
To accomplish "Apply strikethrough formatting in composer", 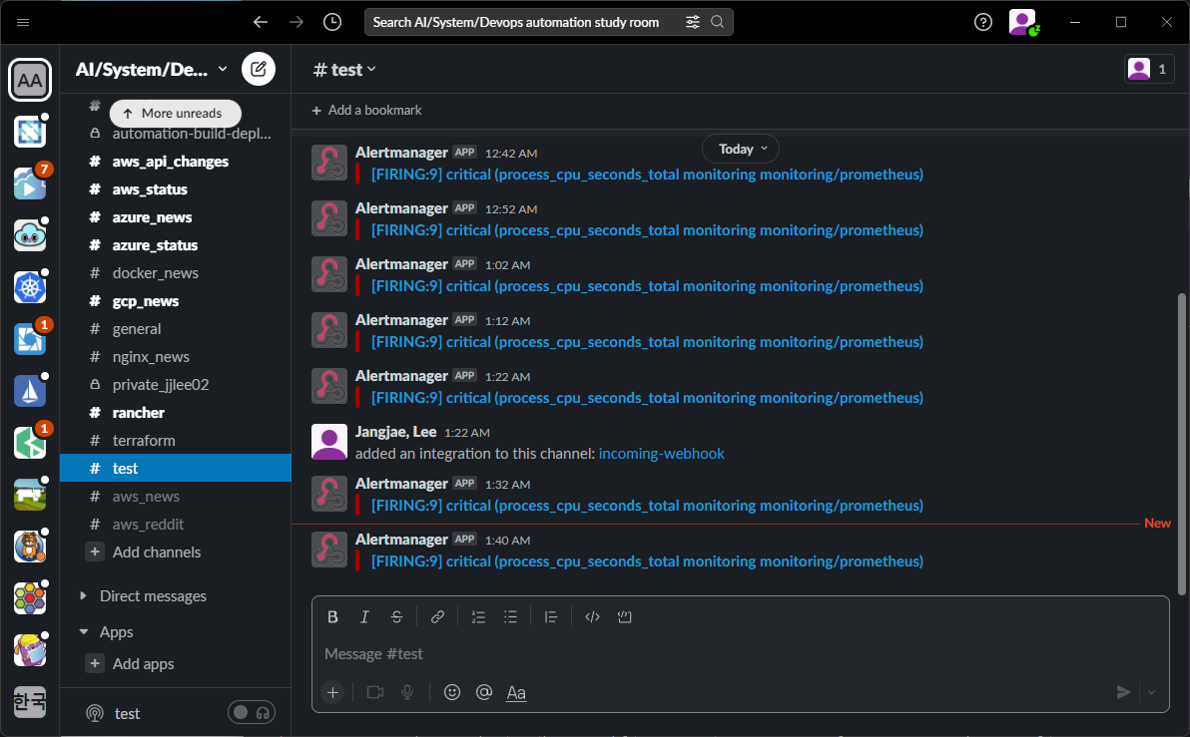I will coord(396,617).
